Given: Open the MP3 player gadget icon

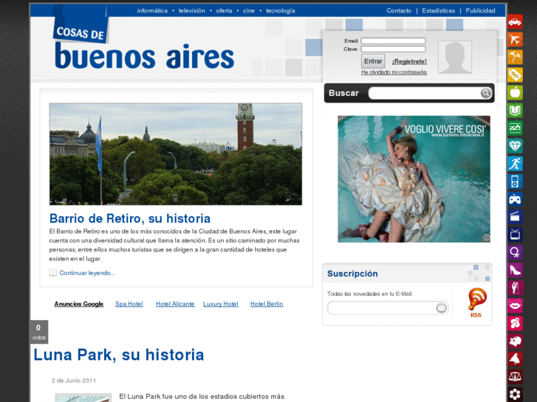Looking at the screenshot, I should pos(515,181).
